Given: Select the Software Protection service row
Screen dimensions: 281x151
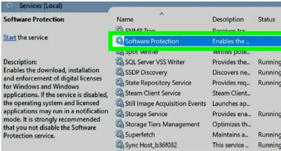Looking at the screenshot, I should click(x=152, y=41).
